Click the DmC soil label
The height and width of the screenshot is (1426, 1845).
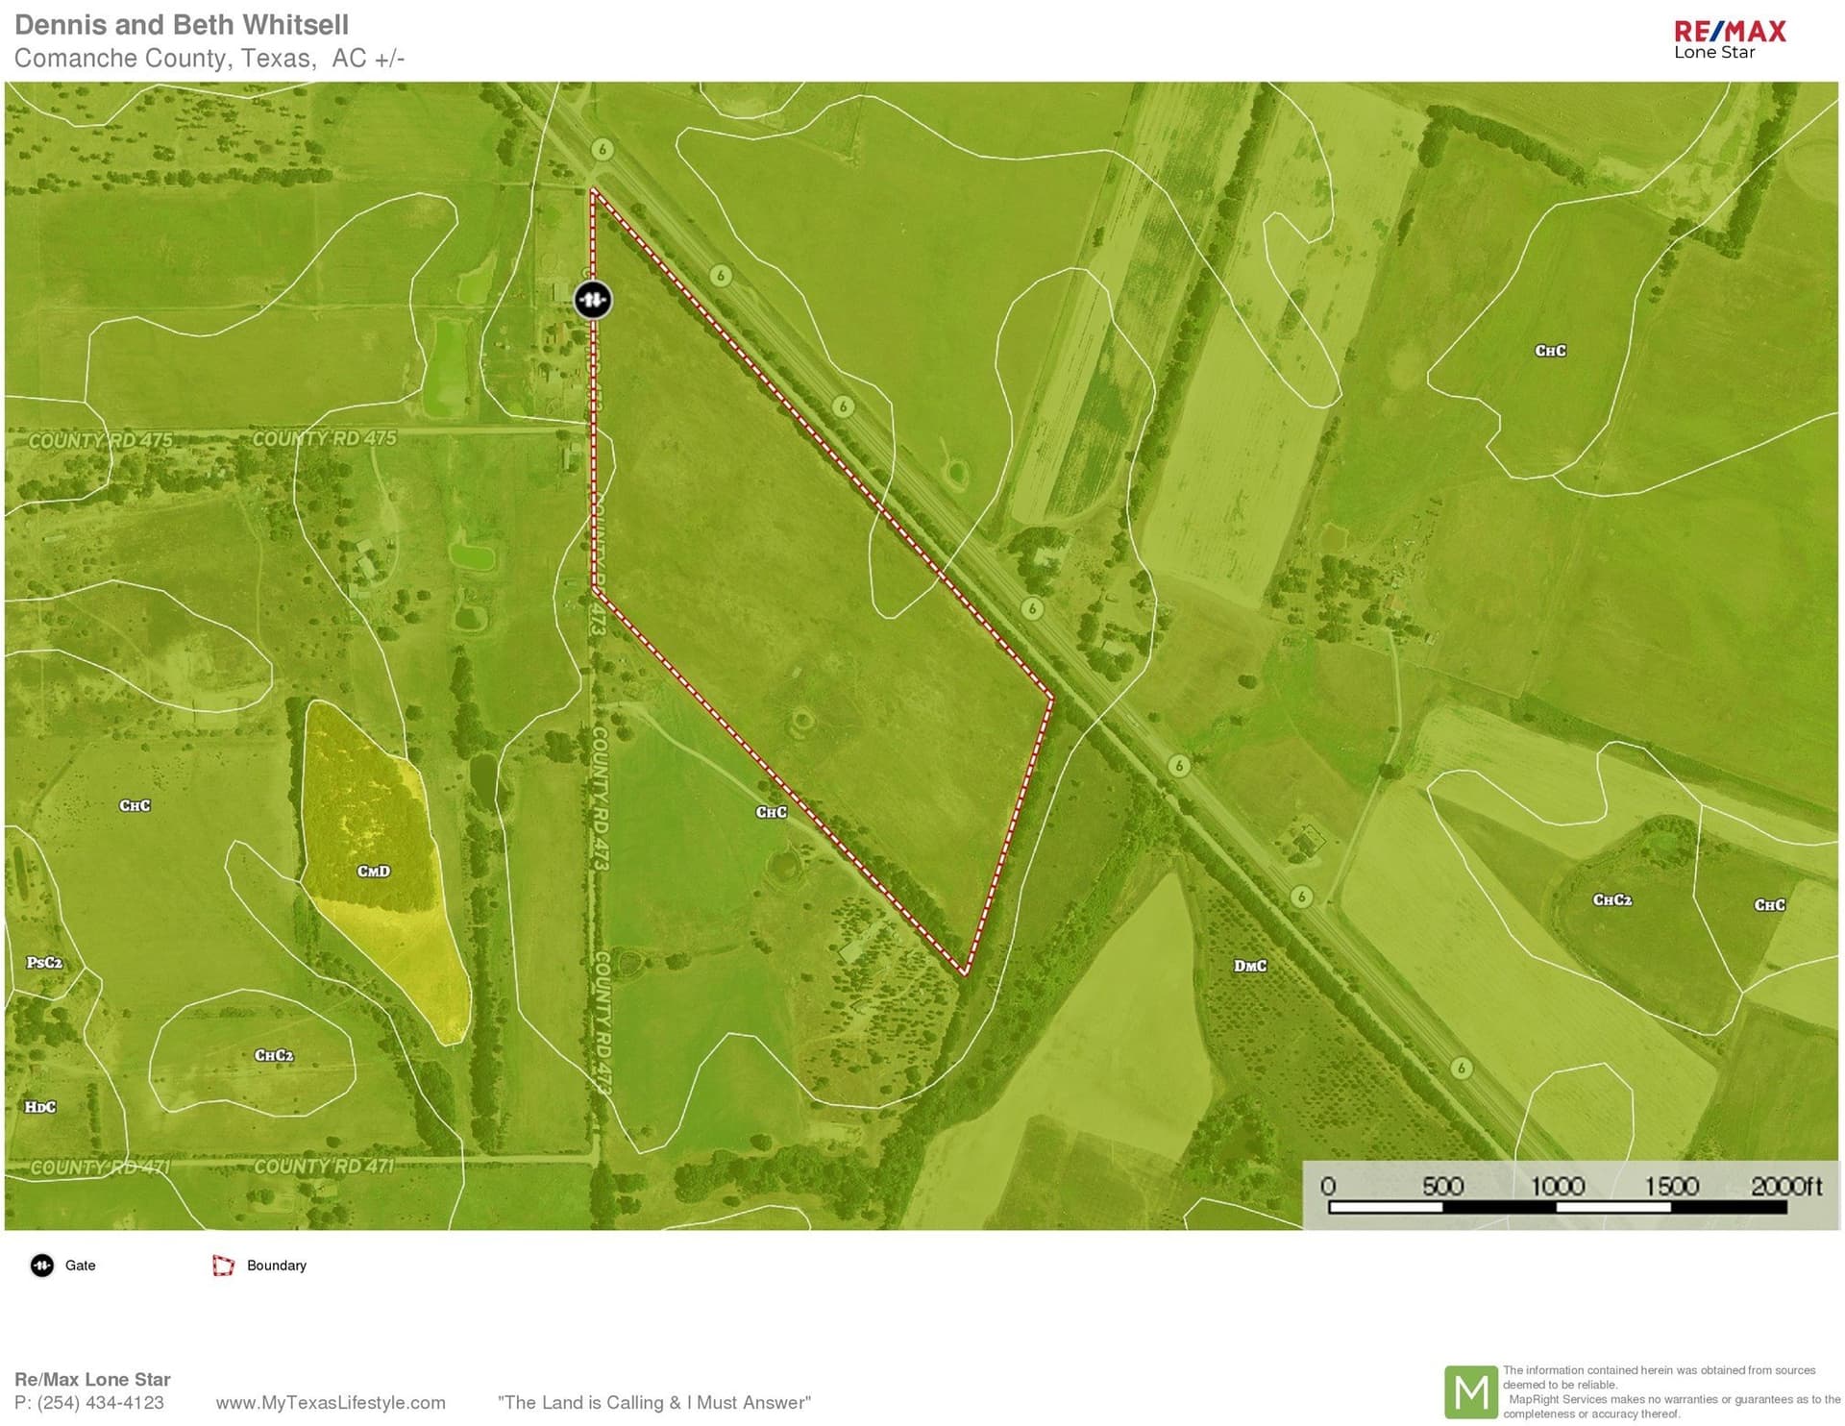pyautogui.click(x=1250, y=966)
